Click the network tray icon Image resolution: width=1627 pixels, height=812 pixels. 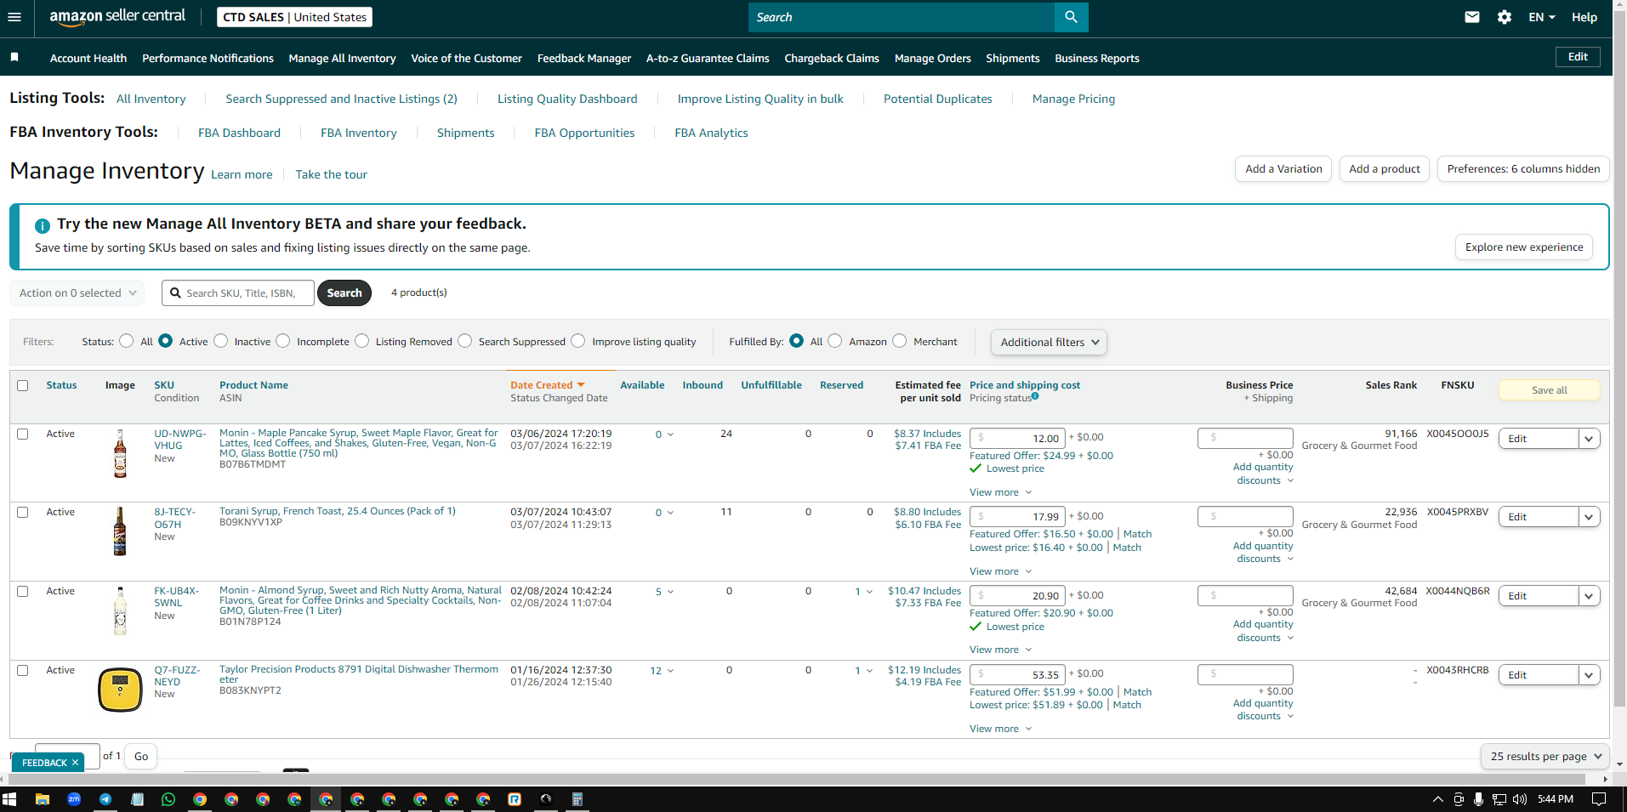pyautogui.click(x=1499, y=799)
